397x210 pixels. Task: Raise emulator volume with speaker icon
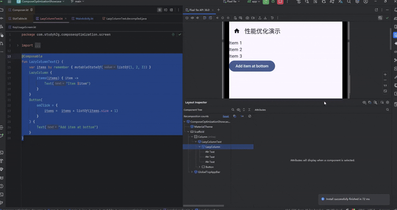pos(193,18)
